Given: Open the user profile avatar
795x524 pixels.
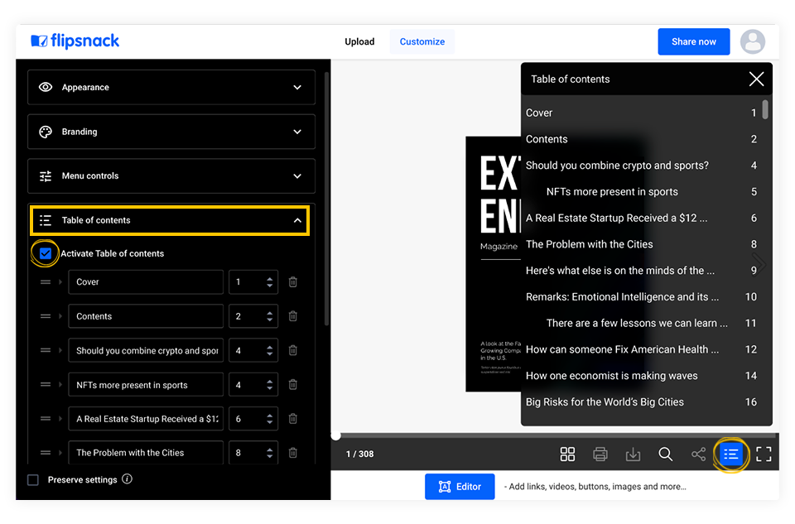Looking at the screenshot, I should click(752, 41).
